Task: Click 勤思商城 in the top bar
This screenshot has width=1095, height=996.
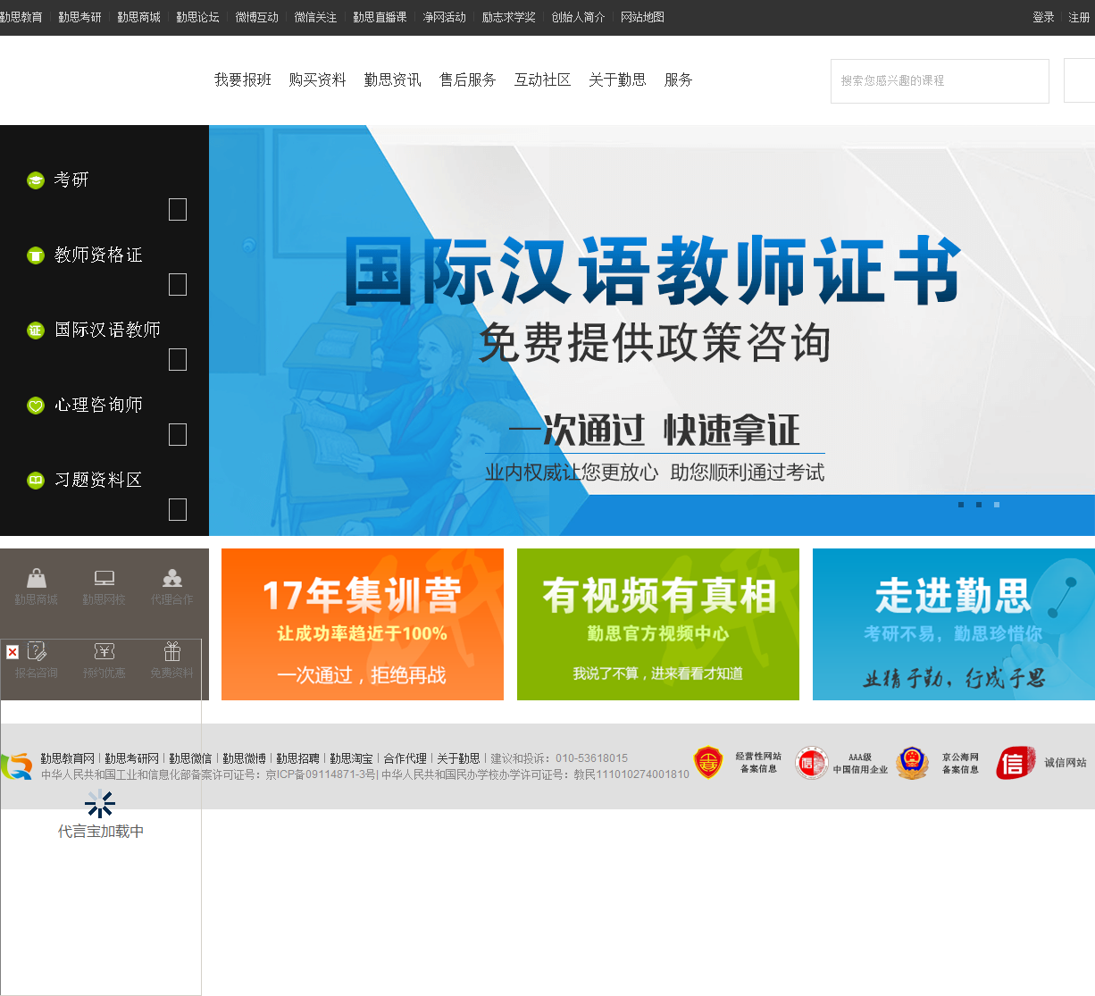Action: 138,17
